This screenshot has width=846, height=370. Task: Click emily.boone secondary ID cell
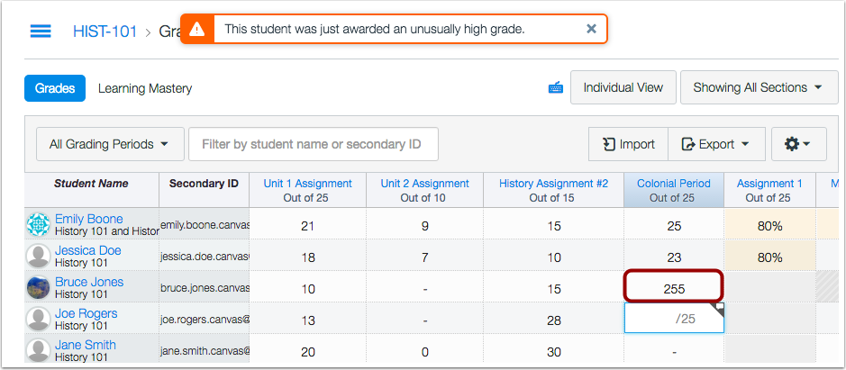(x=204, y=225)
